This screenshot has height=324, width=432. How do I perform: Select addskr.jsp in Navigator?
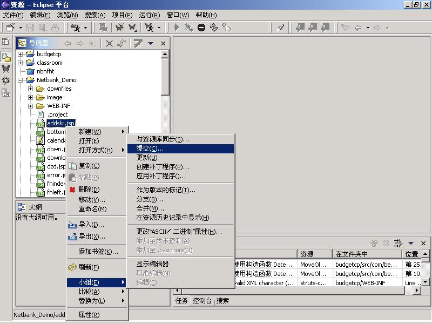(61, 123)
